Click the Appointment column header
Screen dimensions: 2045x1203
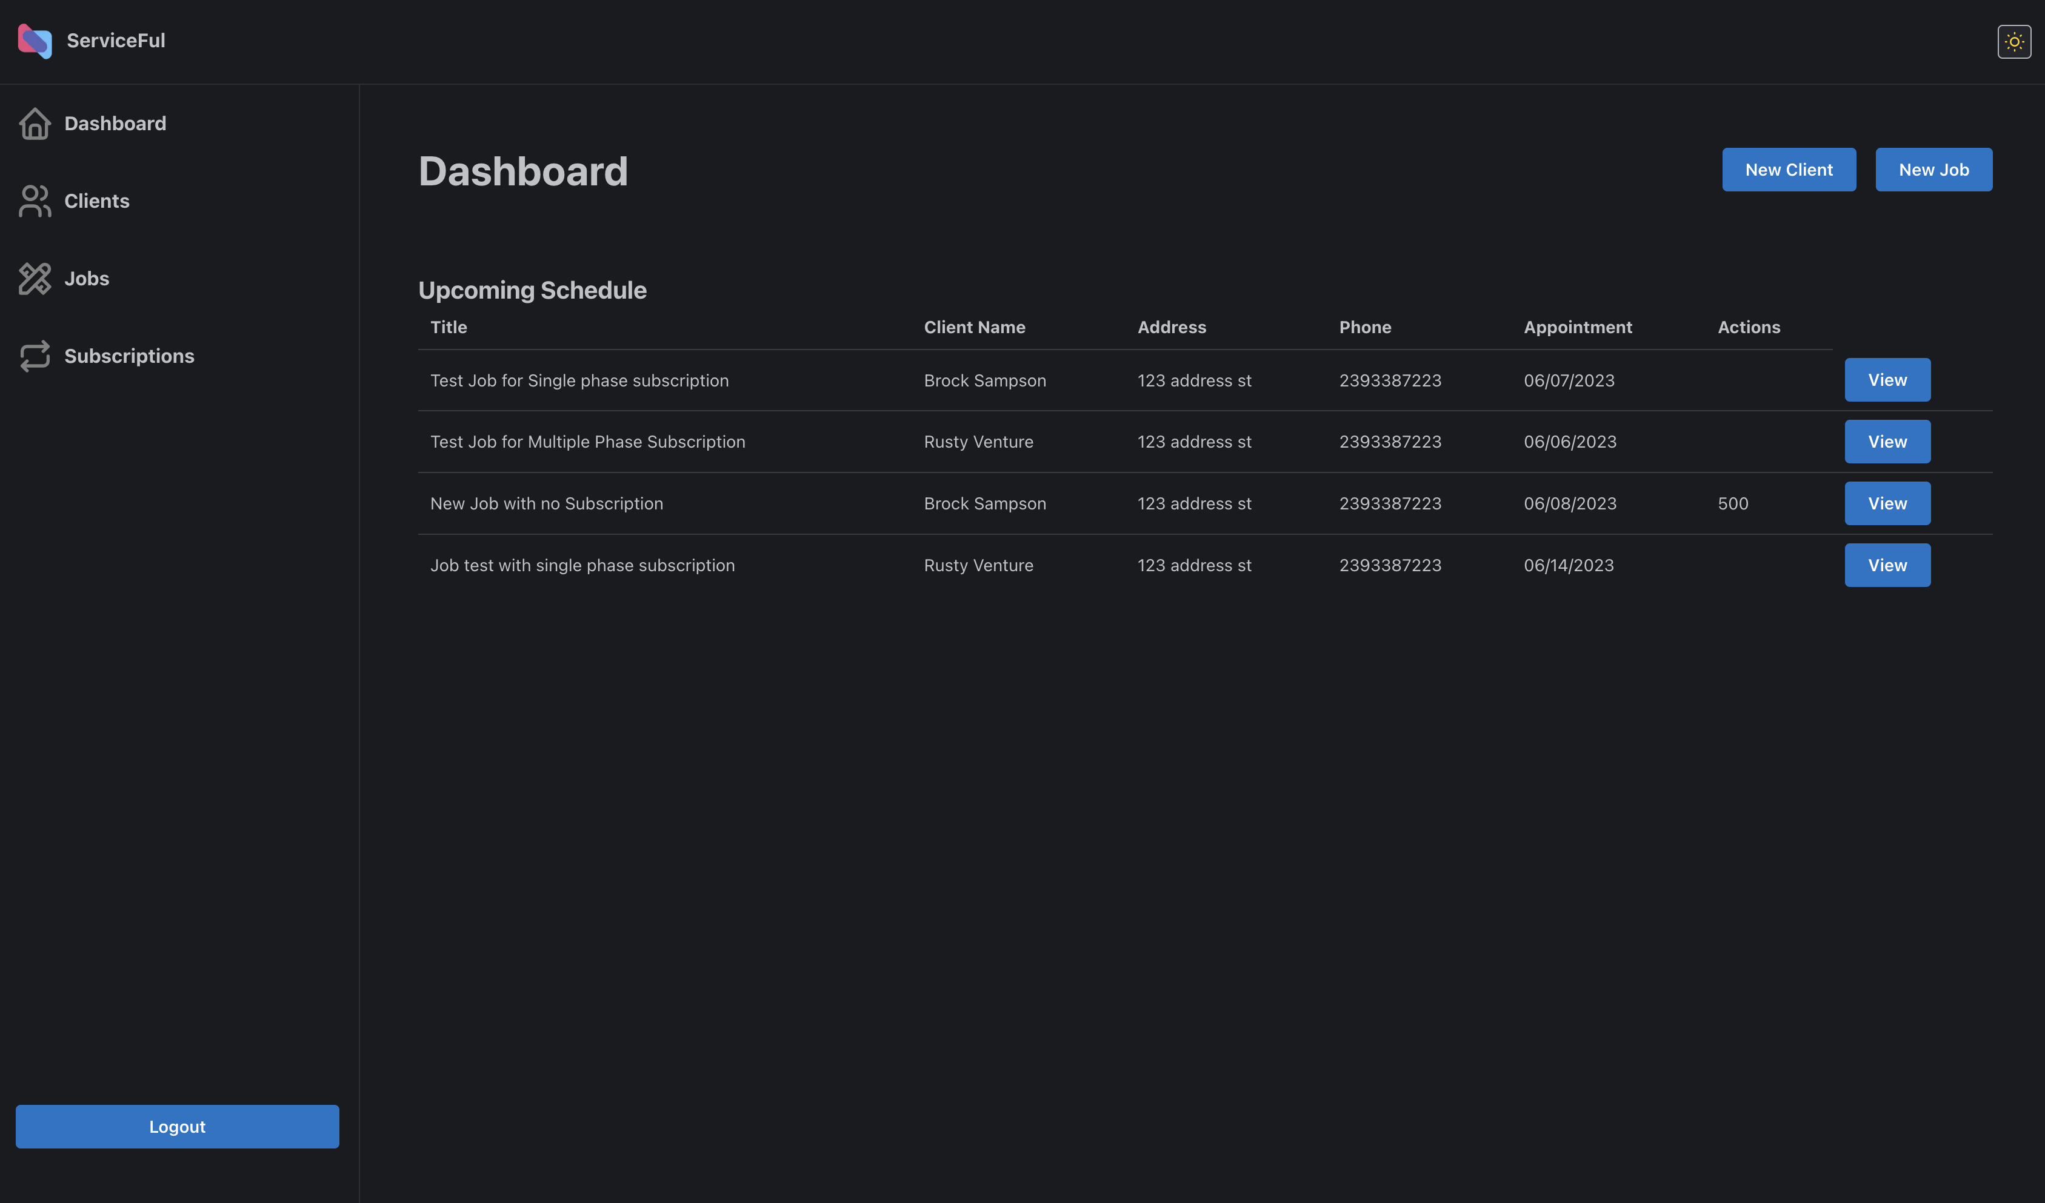(1576, 327)
